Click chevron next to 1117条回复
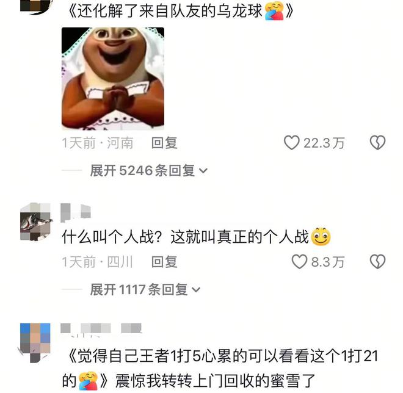403x393 pixels. [196, 290]
